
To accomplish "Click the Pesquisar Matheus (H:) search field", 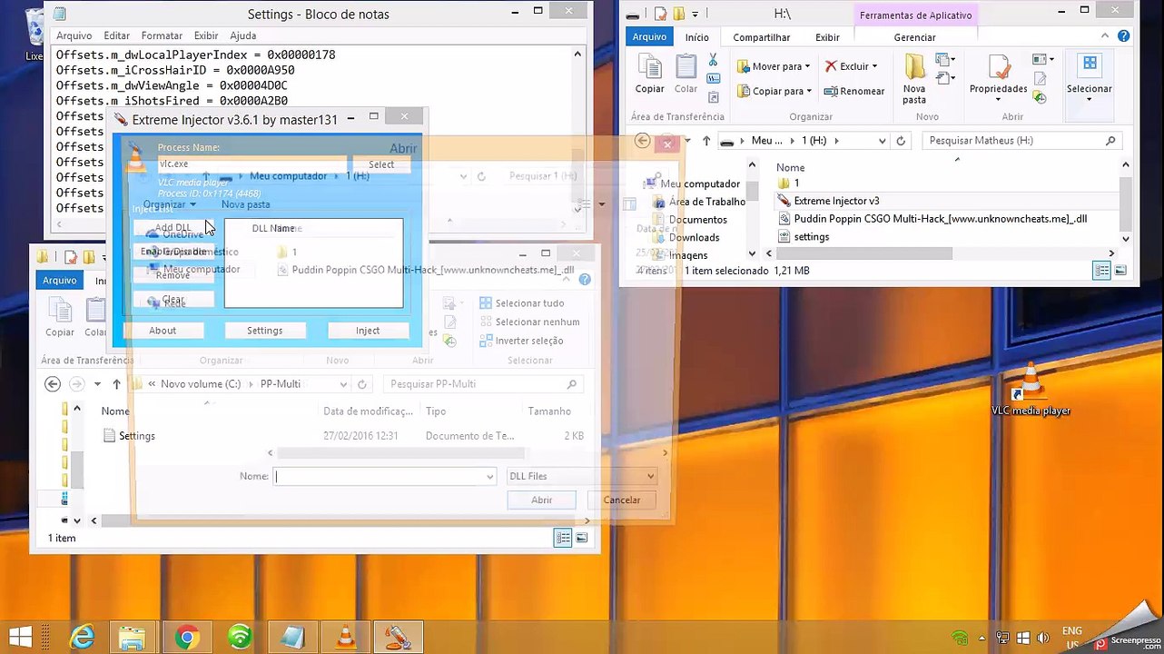I will (1021, 141).
